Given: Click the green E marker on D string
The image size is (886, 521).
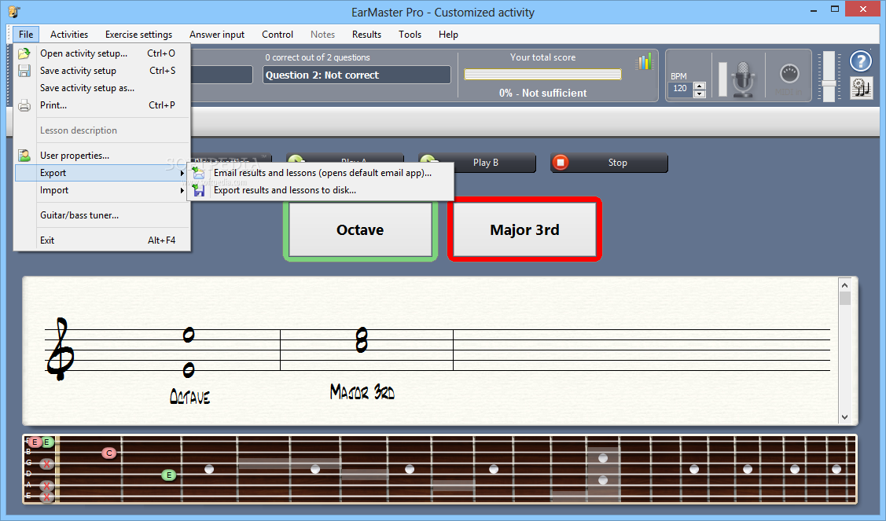Looking at the screenshot, I should click(x=168, y=475).
